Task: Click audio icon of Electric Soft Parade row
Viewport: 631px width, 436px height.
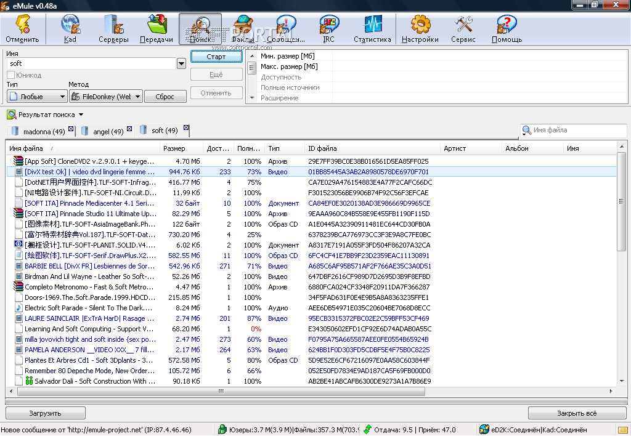Action: click(x=18, y=308)
